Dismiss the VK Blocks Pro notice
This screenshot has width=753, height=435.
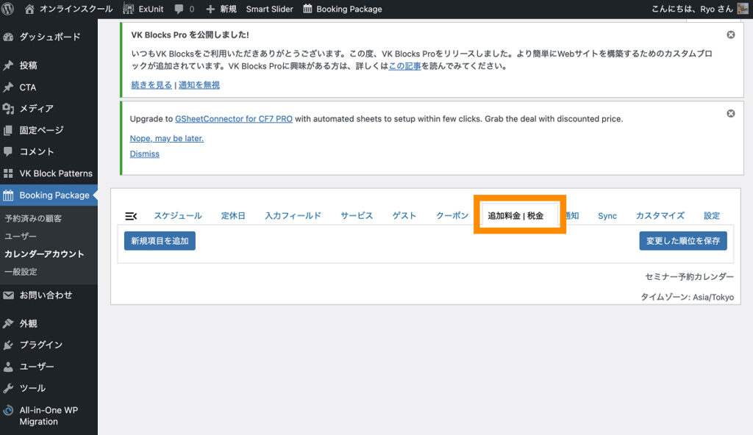(x=730, y=35)
